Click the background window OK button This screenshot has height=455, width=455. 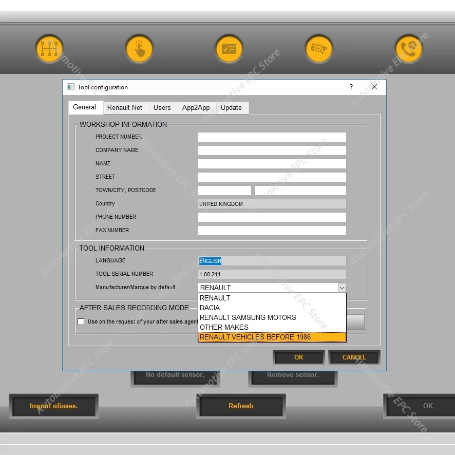(420, 406)
